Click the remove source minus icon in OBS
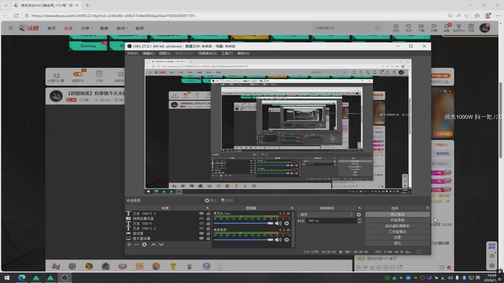504x283 pixels. [137, 245]
